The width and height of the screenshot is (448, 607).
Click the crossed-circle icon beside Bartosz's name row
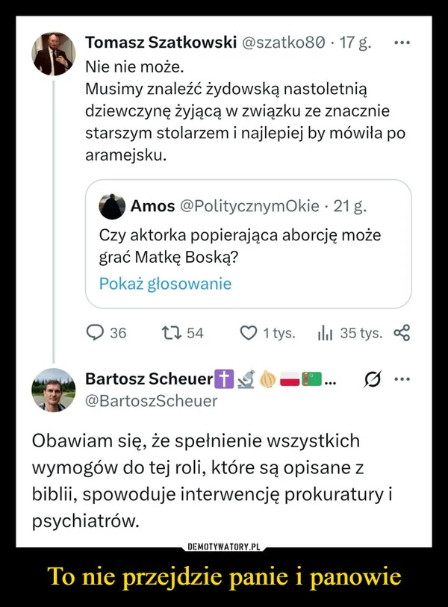click(x=370, y=379)
